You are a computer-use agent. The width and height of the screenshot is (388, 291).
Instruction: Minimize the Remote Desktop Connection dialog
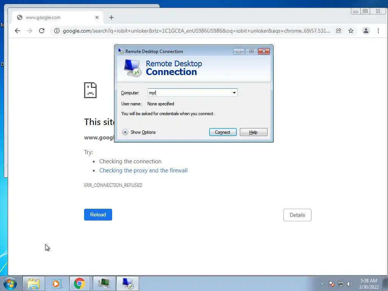tap(239, 52)
